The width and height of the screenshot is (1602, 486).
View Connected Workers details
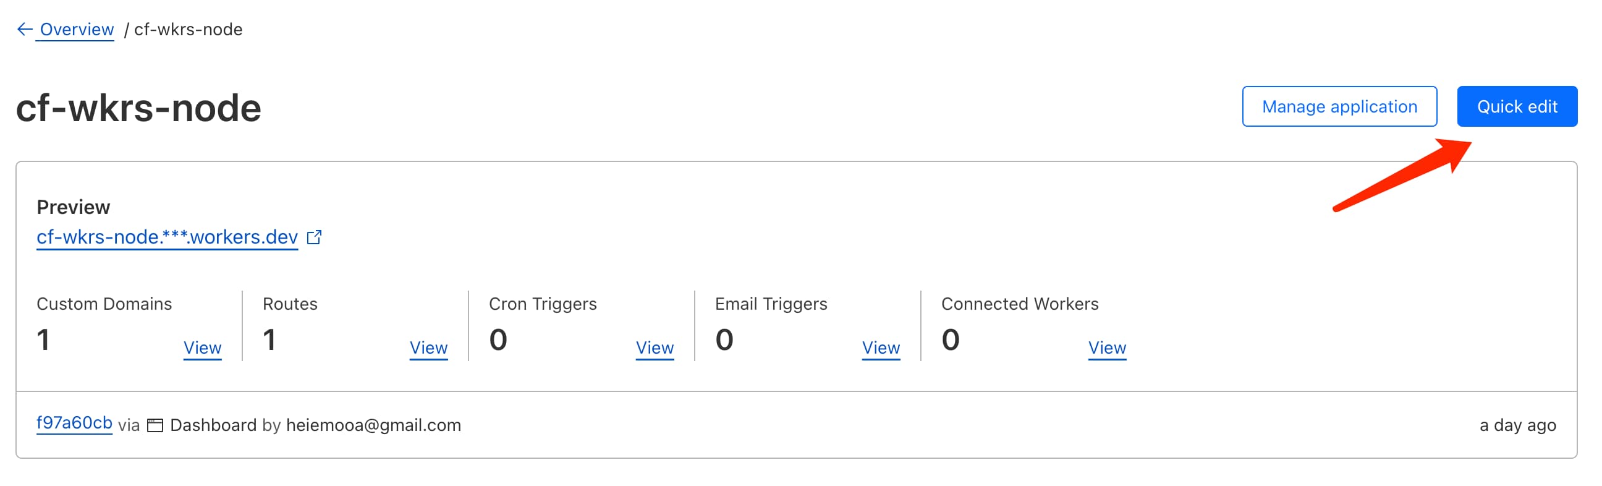(1107, 348)
